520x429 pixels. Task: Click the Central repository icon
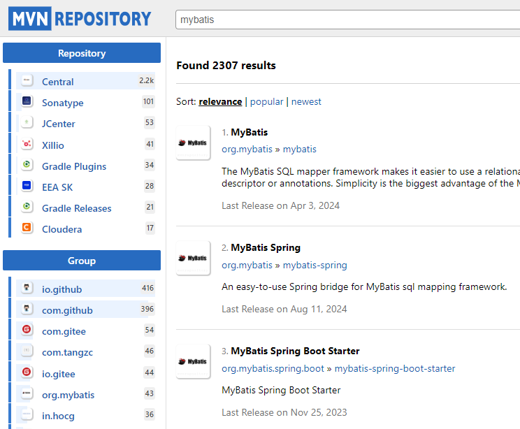[27, 80]
